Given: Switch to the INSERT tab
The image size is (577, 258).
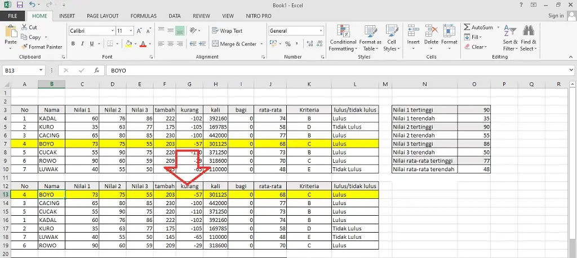Looking at the screenshot, I should (x=67, y=16).
